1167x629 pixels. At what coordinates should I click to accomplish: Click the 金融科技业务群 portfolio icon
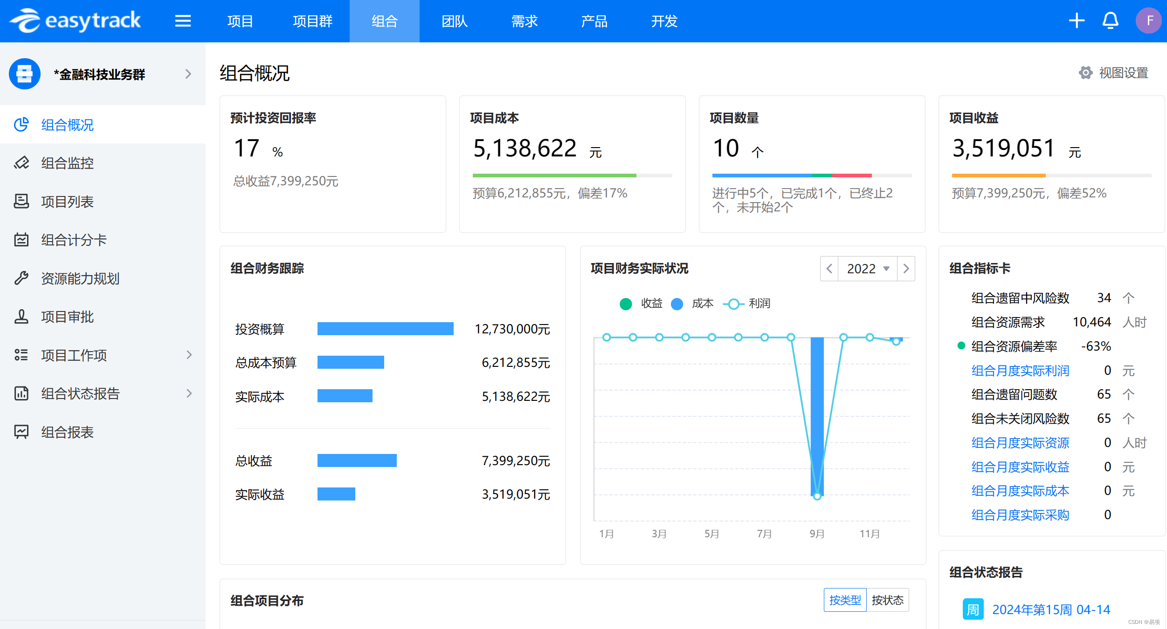click(25, 74)
